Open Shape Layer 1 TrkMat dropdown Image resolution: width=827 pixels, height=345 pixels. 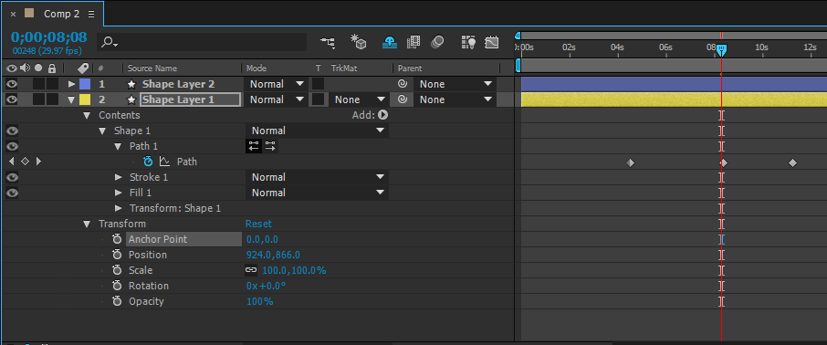(359, 99)
